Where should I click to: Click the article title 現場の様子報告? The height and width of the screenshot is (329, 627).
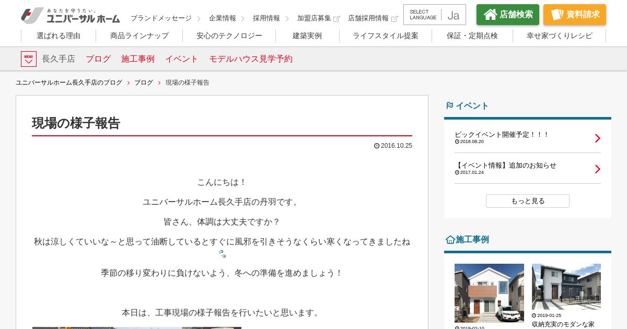(76, 123)
